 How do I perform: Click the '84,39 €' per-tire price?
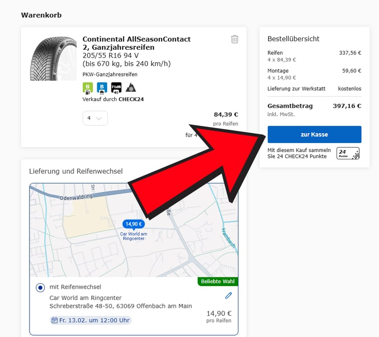point(226,114)
